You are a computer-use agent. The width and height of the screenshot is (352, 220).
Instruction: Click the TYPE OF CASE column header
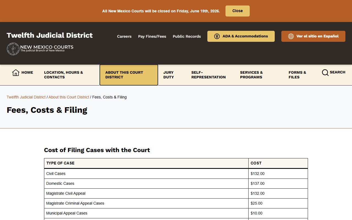[x=146, y=163]
